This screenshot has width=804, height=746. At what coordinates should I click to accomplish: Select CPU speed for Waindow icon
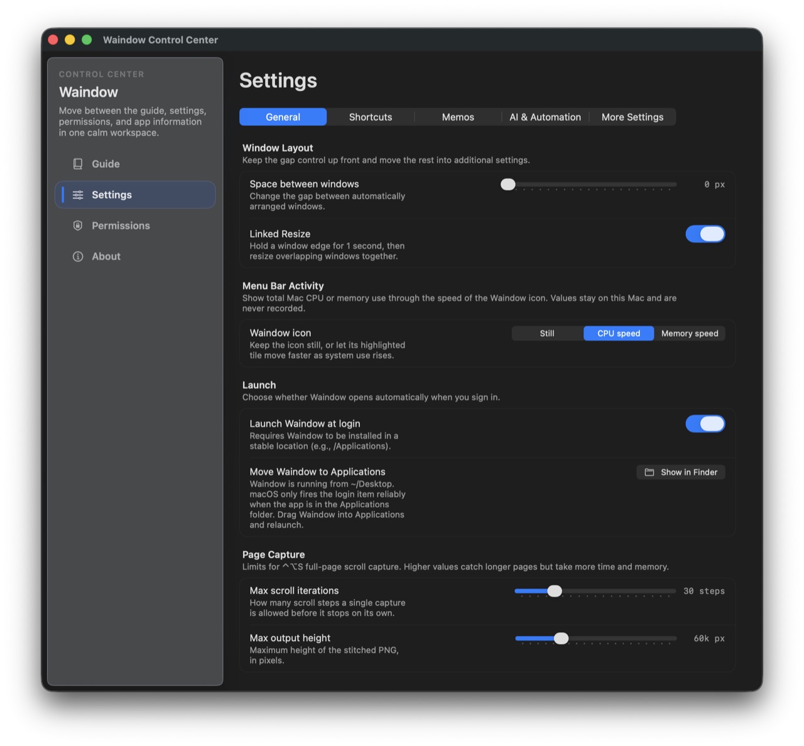click(619, 333)
